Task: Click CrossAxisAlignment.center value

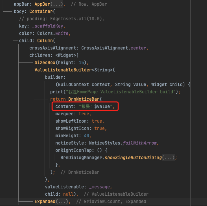Action: click(x=114, y=48)
